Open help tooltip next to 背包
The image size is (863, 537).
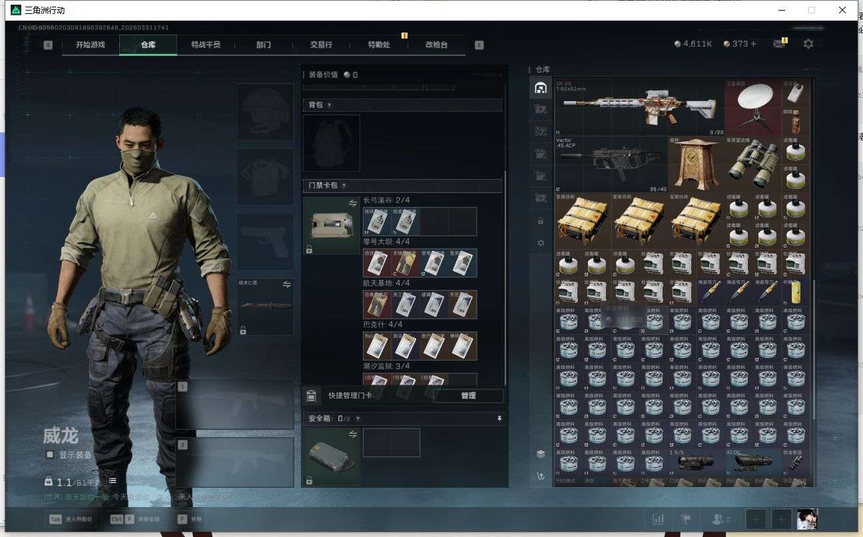(329, 105)
